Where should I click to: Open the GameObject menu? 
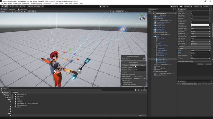click(x=17, y=4)
